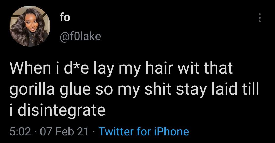Click the word 'When' starting the tweet
The height and width of the screenshot is (143, 275).
point(30,68)
